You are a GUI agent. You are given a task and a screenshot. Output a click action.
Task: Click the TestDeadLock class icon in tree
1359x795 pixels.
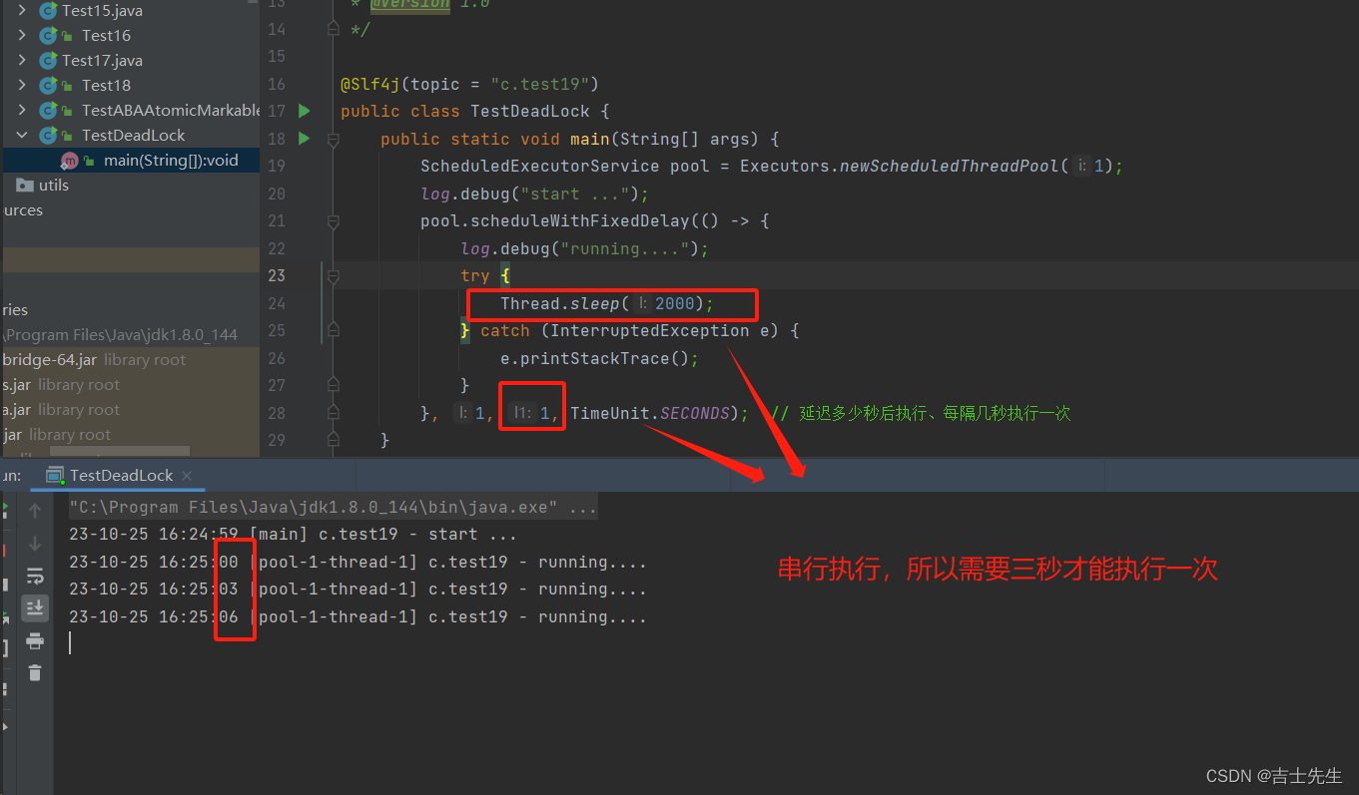(x=48, y=136)
